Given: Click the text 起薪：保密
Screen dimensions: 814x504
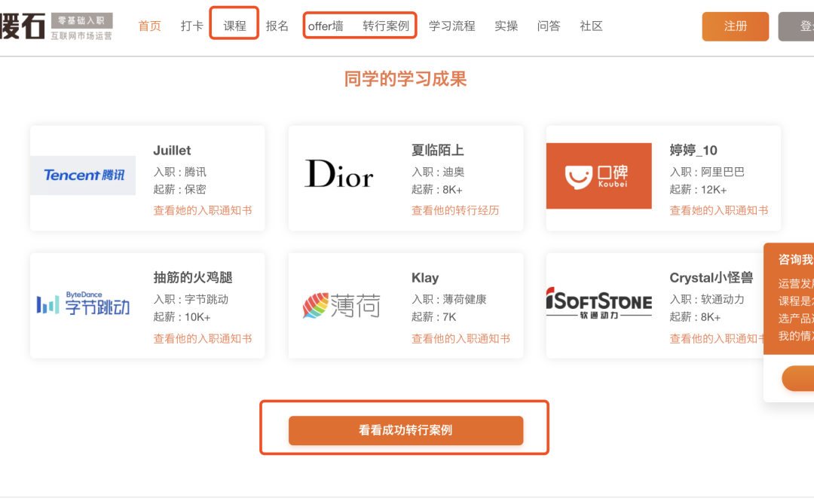Looking at the screenshot, I should 179,190.
